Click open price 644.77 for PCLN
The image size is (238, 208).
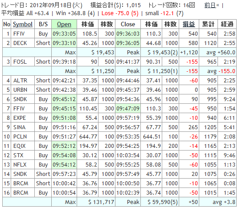click(x=88, y=137)
